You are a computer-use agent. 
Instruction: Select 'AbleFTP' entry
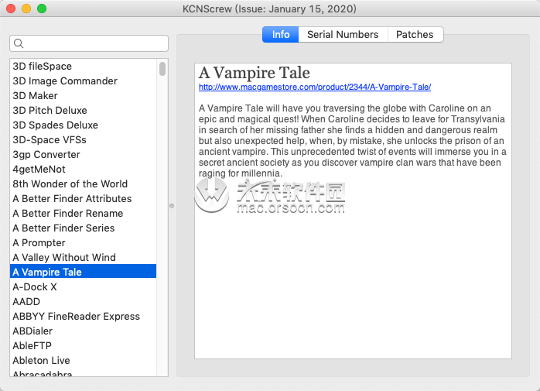click(83, 346)
